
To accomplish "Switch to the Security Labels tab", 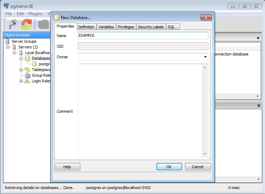I will pos(151,27).
